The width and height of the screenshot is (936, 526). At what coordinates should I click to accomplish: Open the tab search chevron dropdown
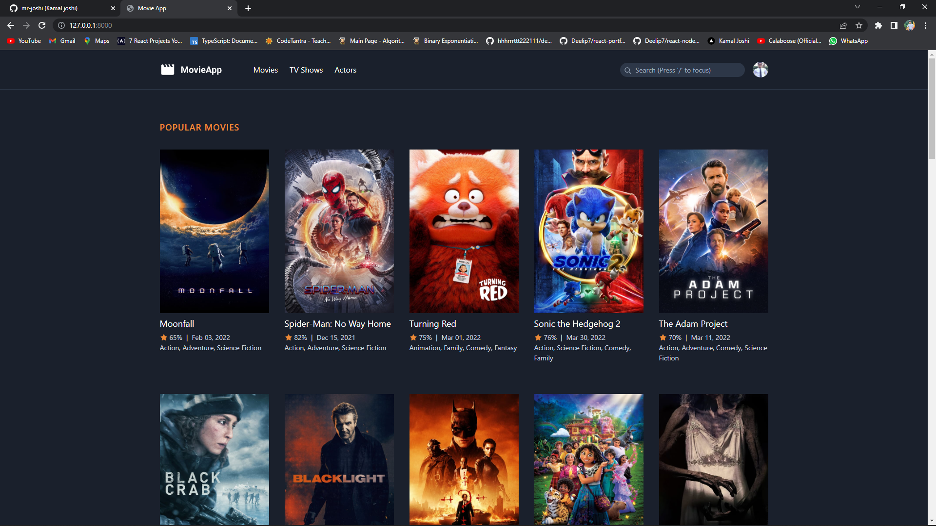[x=857, y=7]
